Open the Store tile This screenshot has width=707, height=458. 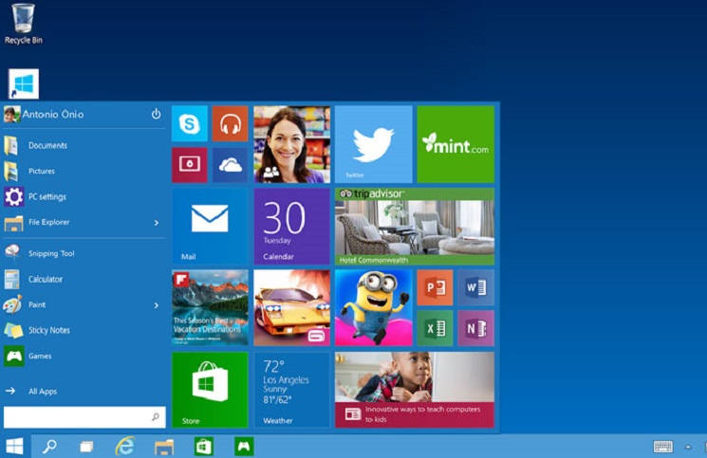[x=210, y=390]
